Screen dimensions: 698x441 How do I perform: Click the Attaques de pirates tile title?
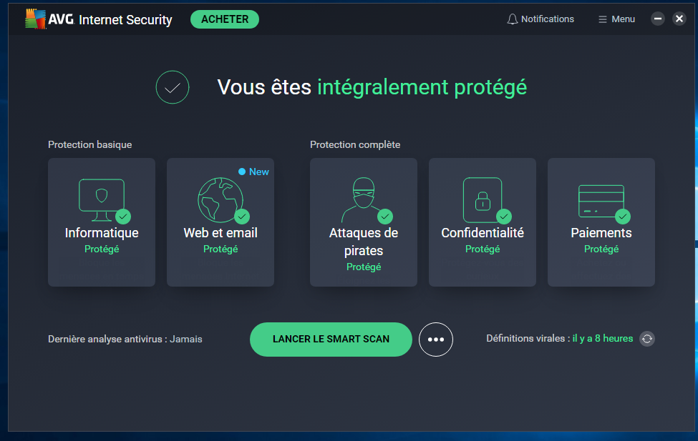[x=363, y=242]
